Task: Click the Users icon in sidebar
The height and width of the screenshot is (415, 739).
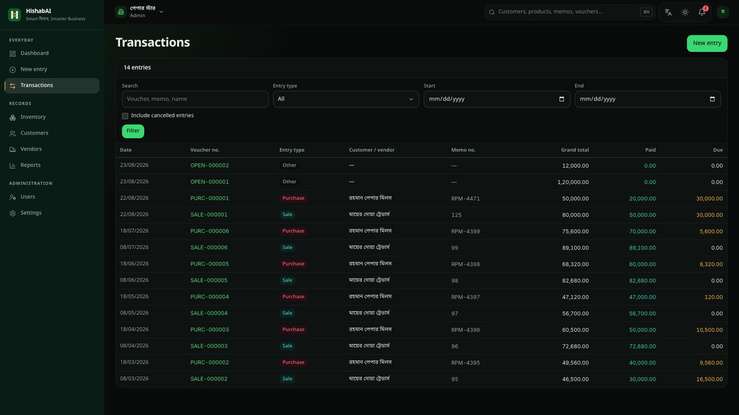Action: [13, 197]
